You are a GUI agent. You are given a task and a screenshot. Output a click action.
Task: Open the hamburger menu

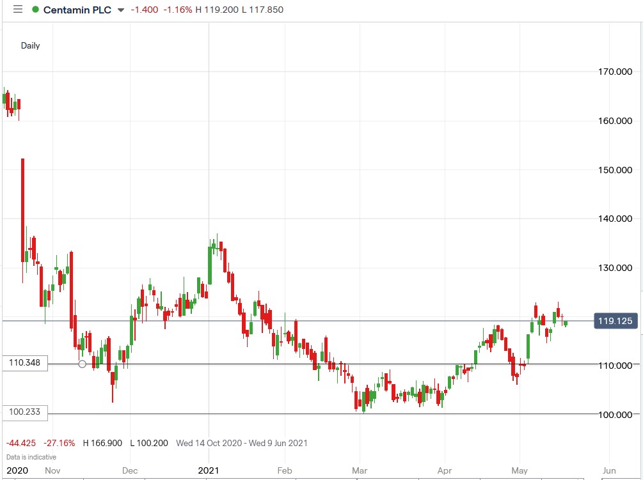tap(19, 10)
